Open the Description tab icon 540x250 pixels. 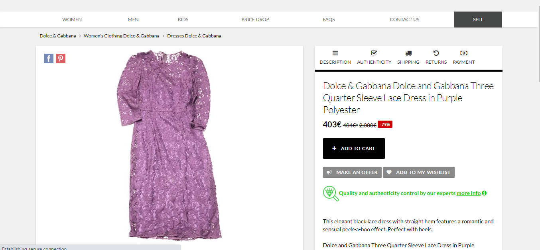pyautogui.click(x=335, y=53)
